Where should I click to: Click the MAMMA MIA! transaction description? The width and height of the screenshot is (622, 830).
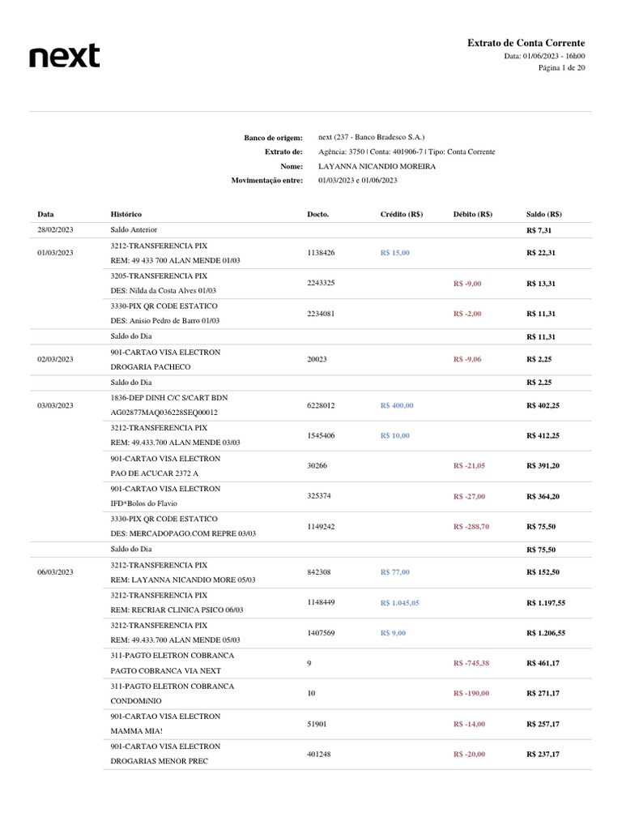135,731
